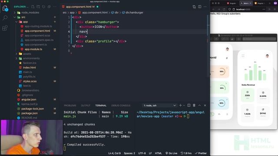This screenshot has height=156, width=278.
Task: Switch to the OUTPUT panel tab
Action: click(86, 105)
